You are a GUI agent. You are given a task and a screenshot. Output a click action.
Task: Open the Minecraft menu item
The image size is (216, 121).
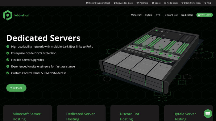pos(136,15)
